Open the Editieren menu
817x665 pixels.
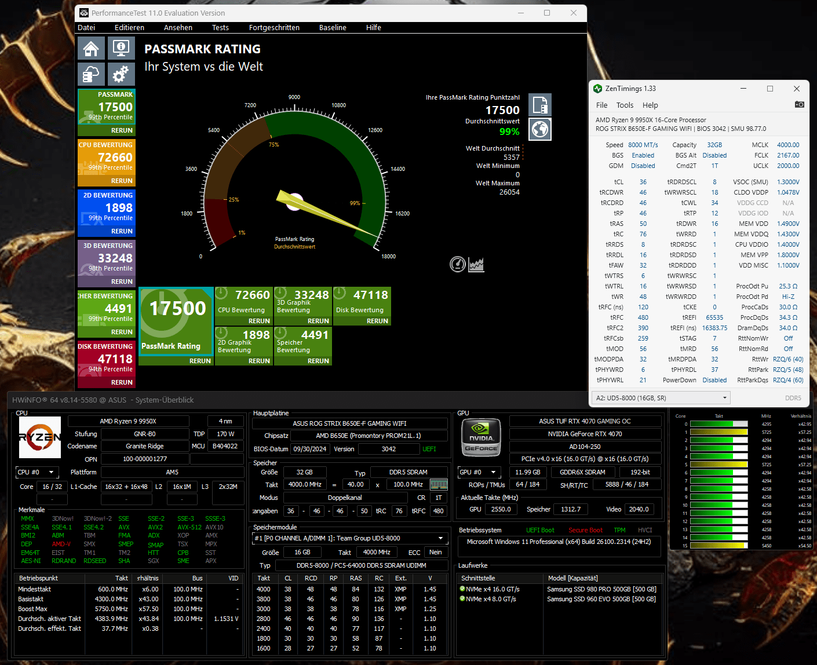click(x=129, y=27)
